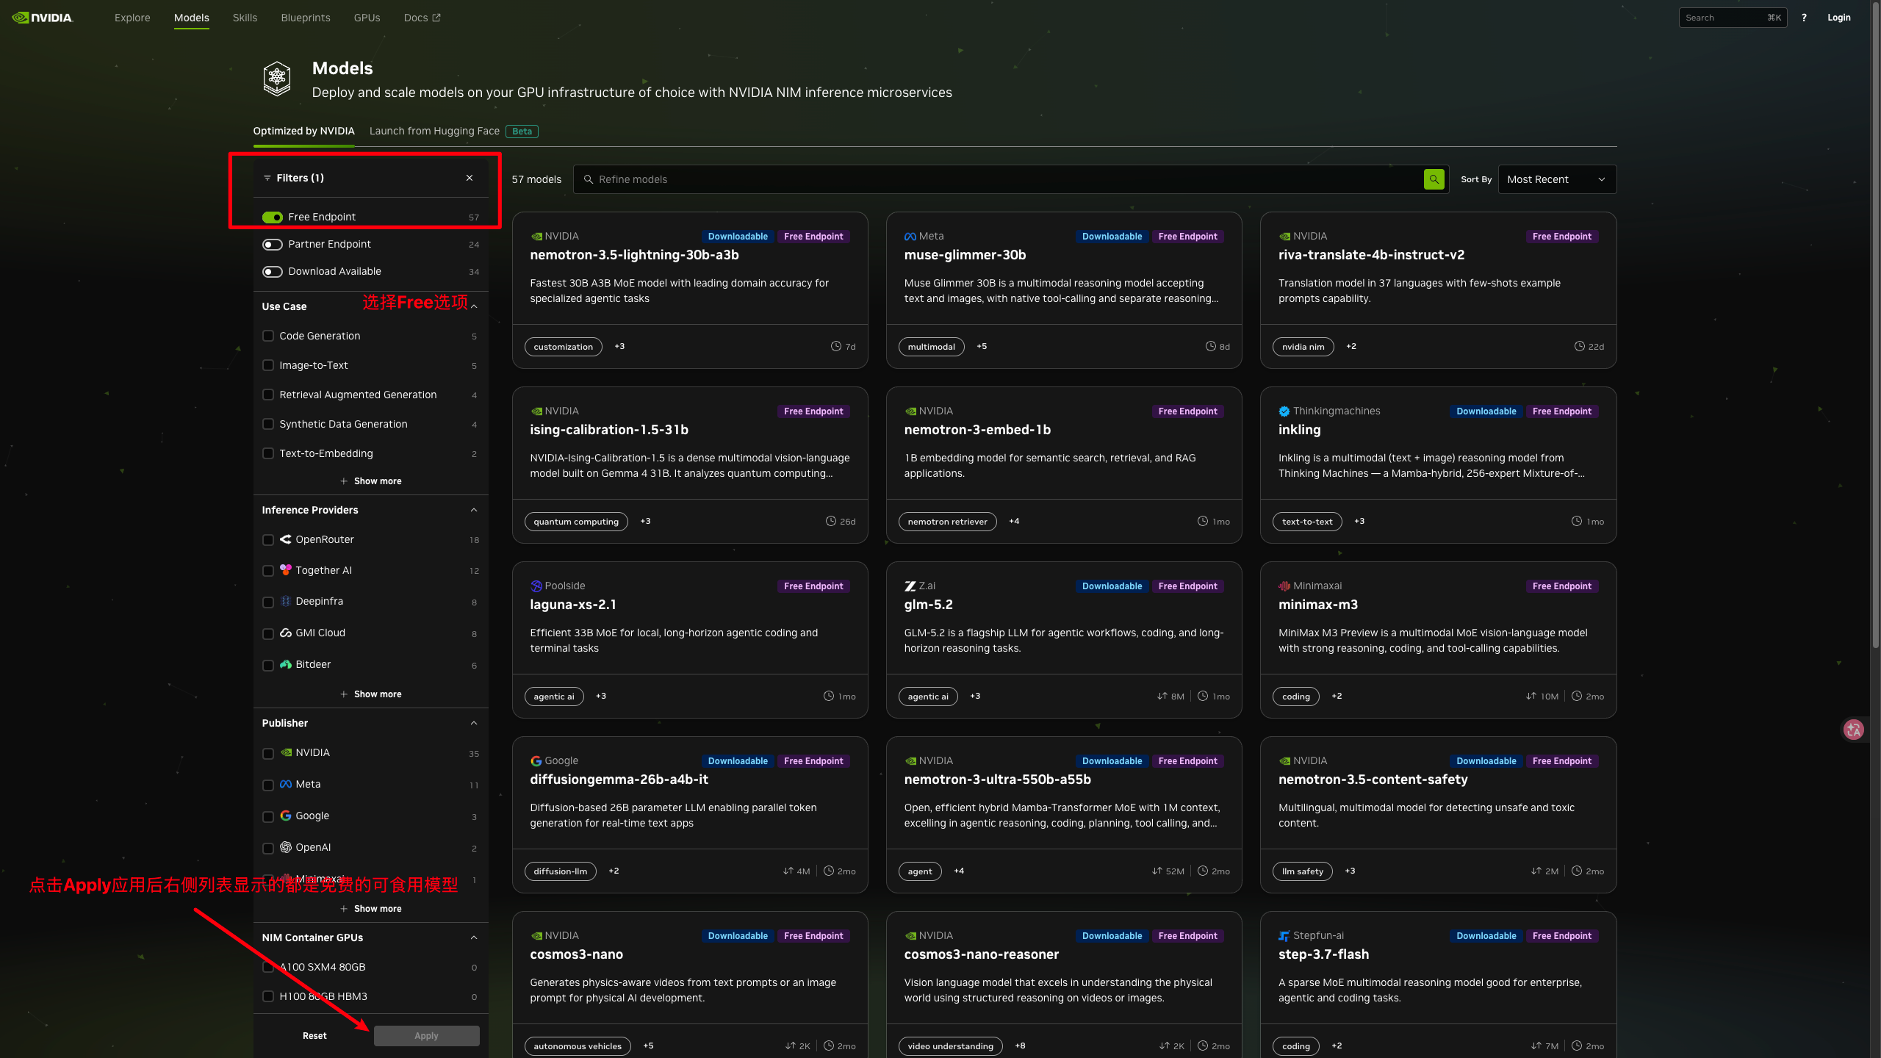Click the OpenRouter provider logo
This screenshot has height=1058, width=1881.
[x=286, y=539]
